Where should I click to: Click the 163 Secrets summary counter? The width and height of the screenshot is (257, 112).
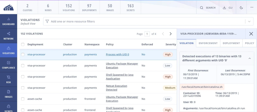130,7
